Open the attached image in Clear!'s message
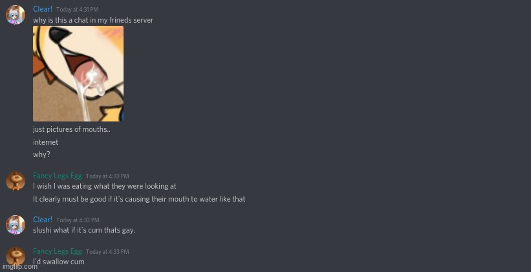Screen dimensions: 531x272 (78, 74)
